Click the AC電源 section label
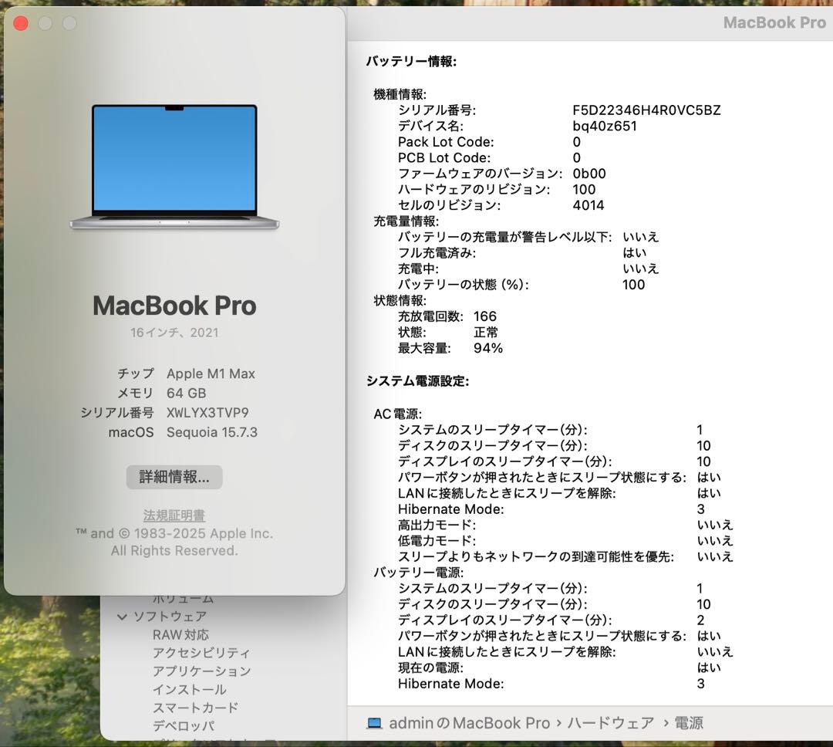Image resolution: width=833 pixels, height=747 pixels. 398,414
